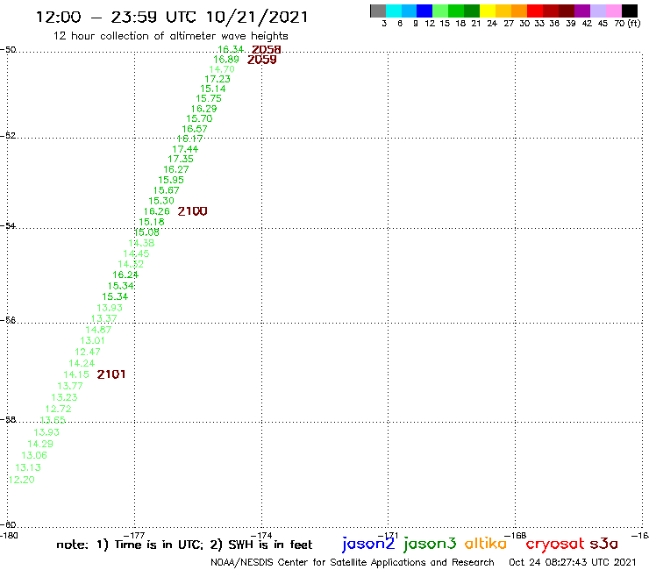Image resolution: width=649 pixels, height=570 pixels.
Task: Click the 13.77 wave height value
Action: coord(70,386)
